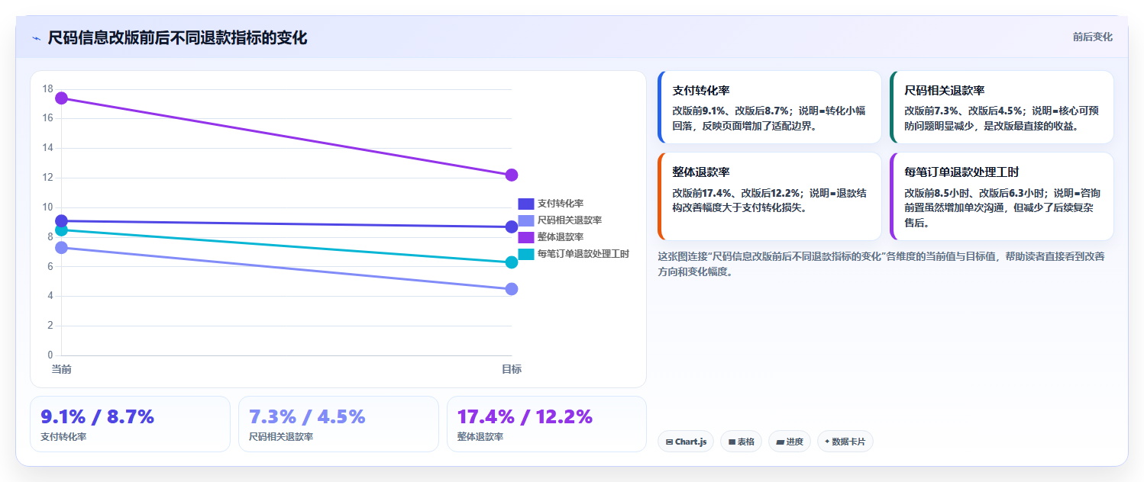Click the text 改版前9.1%、改版后8.7%
Screen dimensions: 1144x482
click(731, 111)
